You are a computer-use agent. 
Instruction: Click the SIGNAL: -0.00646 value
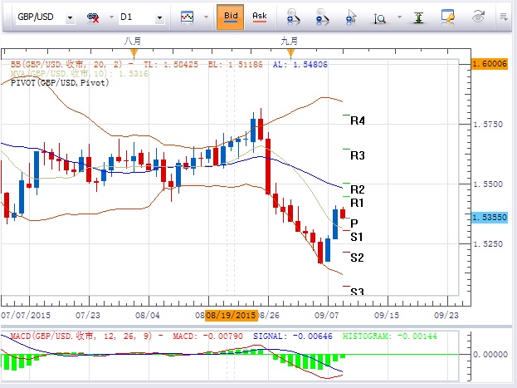click(293, 336)
